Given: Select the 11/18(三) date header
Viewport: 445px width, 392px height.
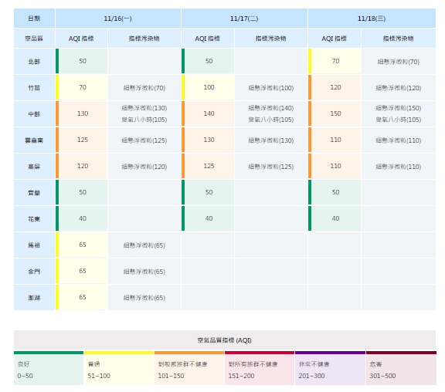Looking at the screenshot, I should point(372,19).
